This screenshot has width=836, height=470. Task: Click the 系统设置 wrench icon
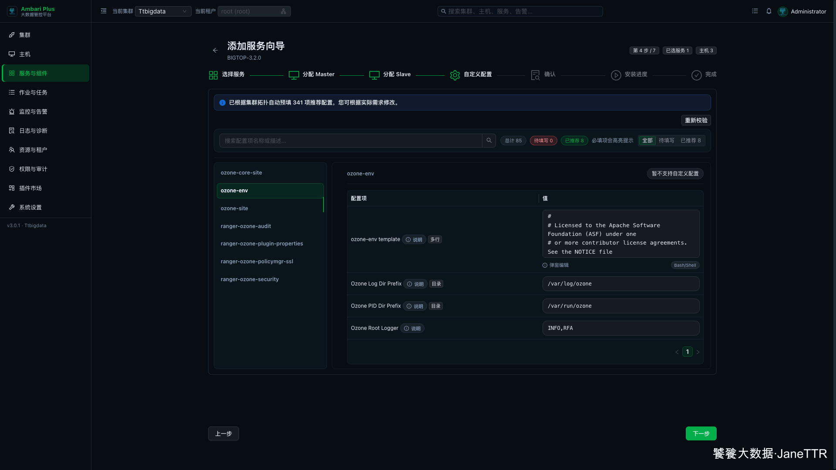pos(12,207)
